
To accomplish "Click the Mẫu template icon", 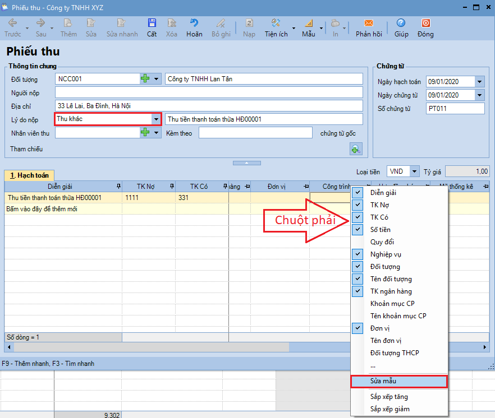I will click(309, 24).
